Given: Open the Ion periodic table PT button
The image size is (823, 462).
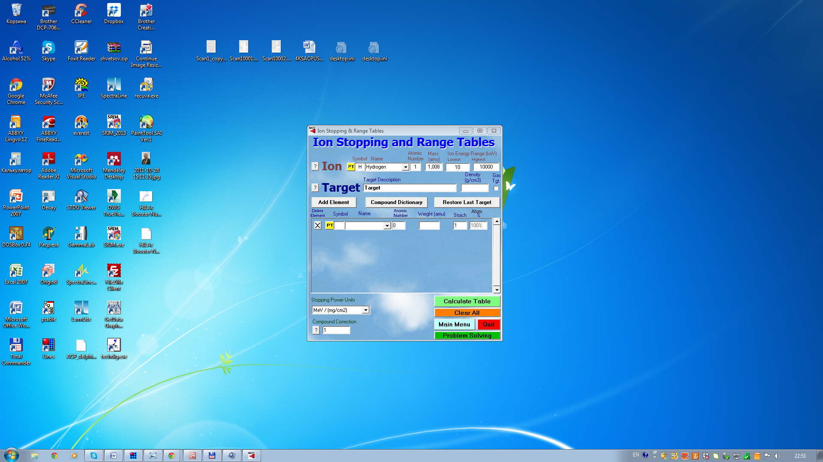Looking at the screenshot, I should coord(351,167).
